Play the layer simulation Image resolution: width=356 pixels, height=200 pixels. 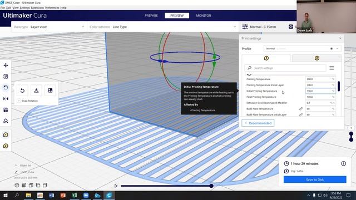click(116, 186)
